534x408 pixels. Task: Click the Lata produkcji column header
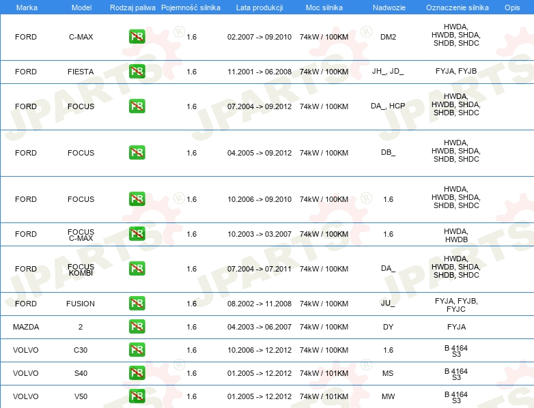[259, 8]
